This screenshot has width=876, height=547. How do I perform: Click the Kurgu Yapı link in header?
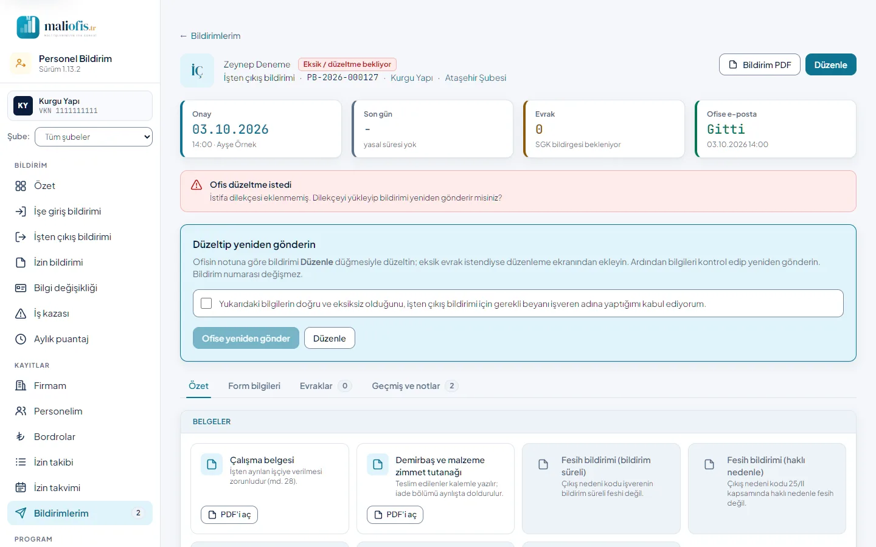[x=412, y=78]
